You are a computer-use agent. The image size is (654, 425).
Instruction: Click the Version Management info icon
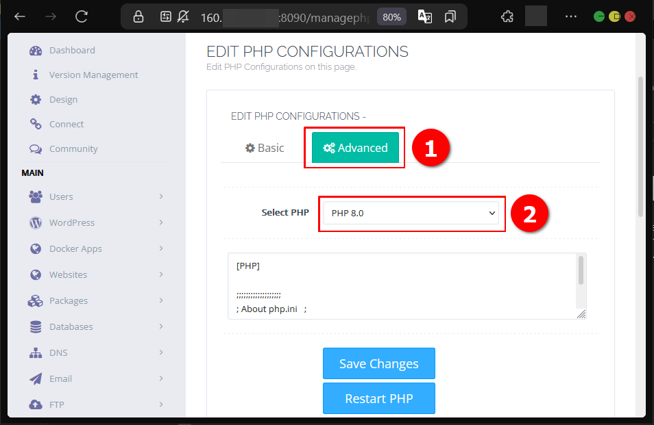pos(36,75)
